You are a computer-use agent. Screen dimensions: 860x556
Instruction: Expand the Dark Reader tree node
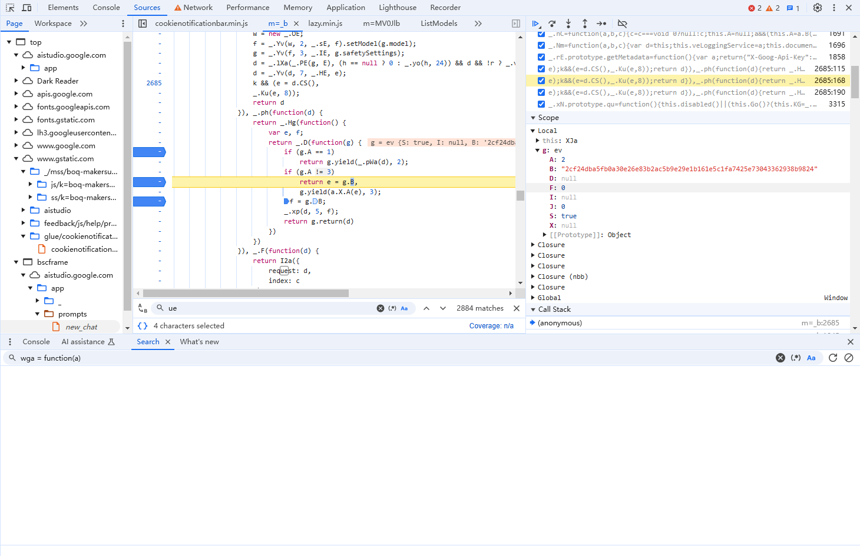(x=16, y=81)
